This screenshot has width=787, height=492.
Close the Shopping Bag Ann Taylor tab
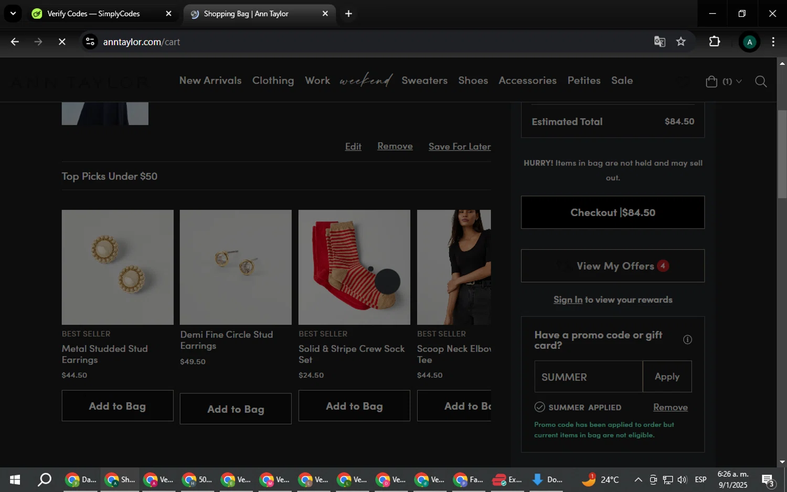point(325,14)
